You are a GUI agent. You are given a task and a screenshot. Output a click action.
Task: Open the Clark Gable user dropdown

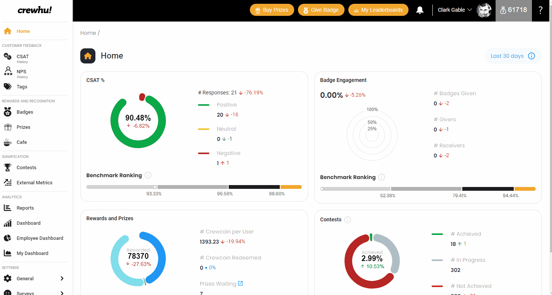click(455, 10)
